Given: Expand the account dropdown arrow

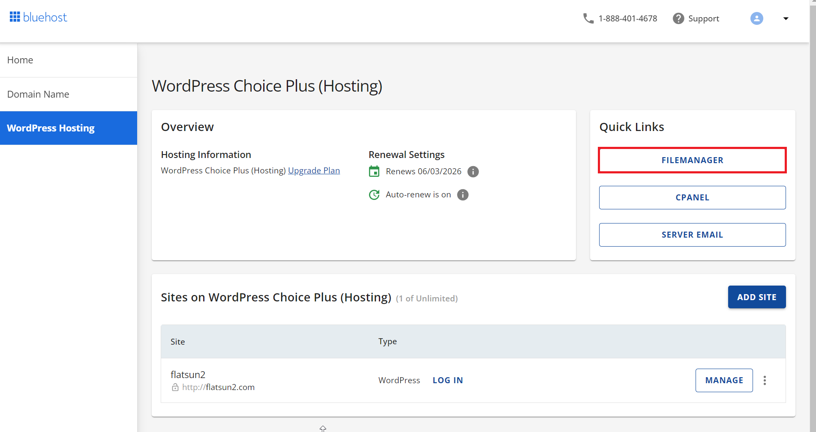Looking at the screenshot, I should pos(786,18).
